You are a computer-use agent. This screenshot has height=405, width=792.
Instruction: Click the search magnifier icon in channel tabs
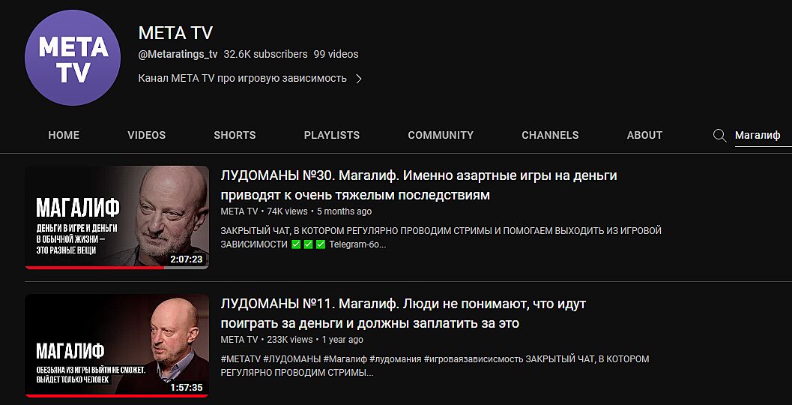719,136
